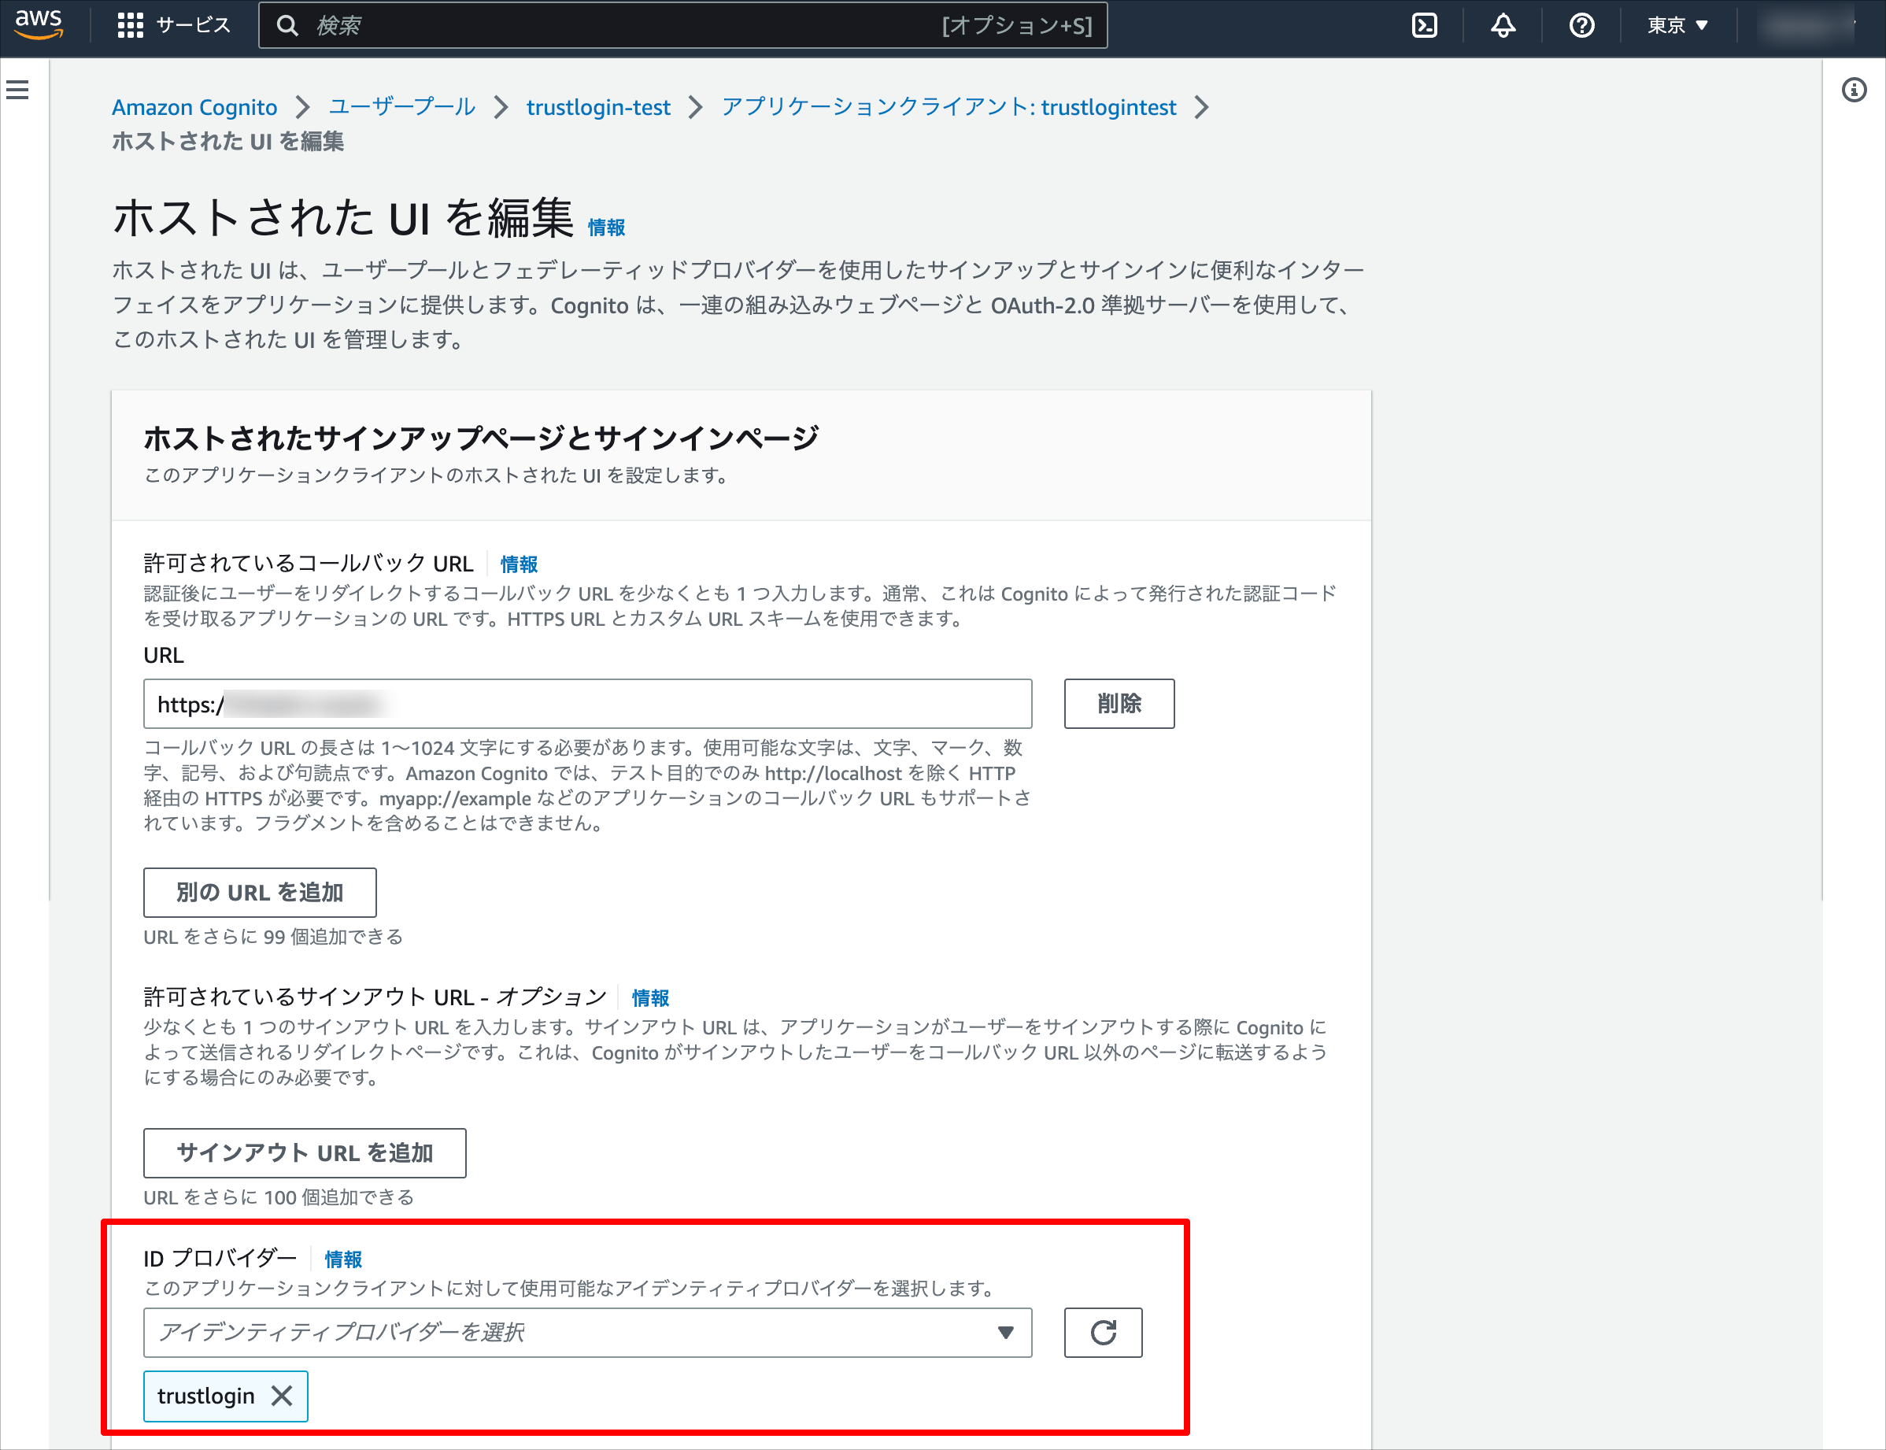Screen dimensions: 1886x1450
Task: Open the notifications bell
Action: click(x=1503, y=26)
